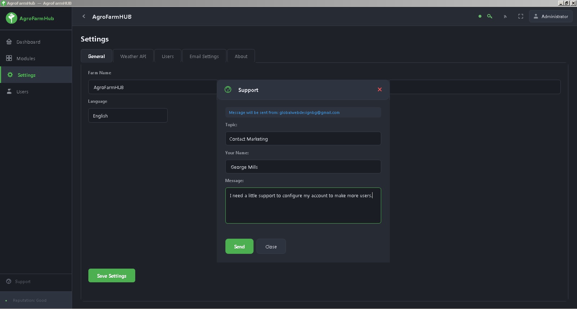The image size is (577, 309).
Task: Switch to the Users settings tab
Action: [168, 56]
